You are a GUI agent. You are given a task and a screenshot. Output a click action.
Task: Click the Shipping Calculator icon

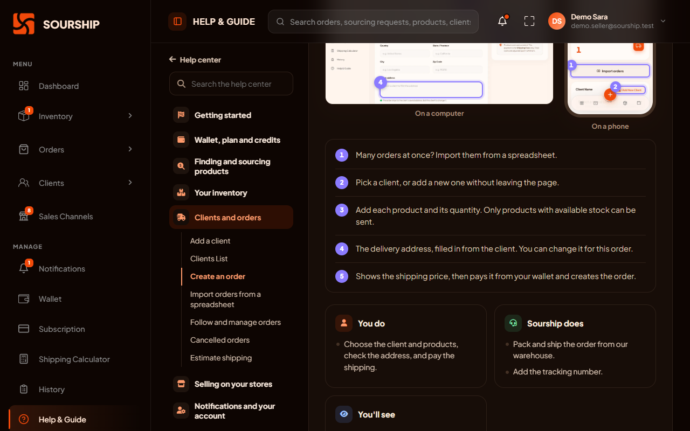point(24,359)
